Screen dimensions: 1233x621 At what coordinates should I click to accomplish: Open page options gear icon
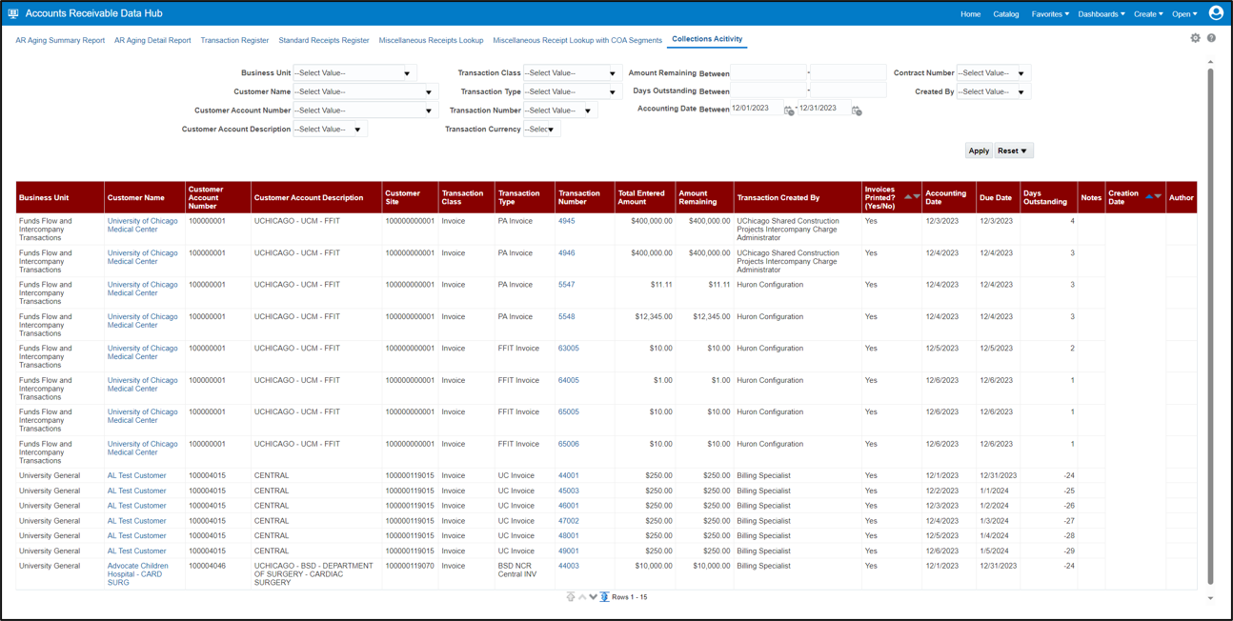point(1196,38)
